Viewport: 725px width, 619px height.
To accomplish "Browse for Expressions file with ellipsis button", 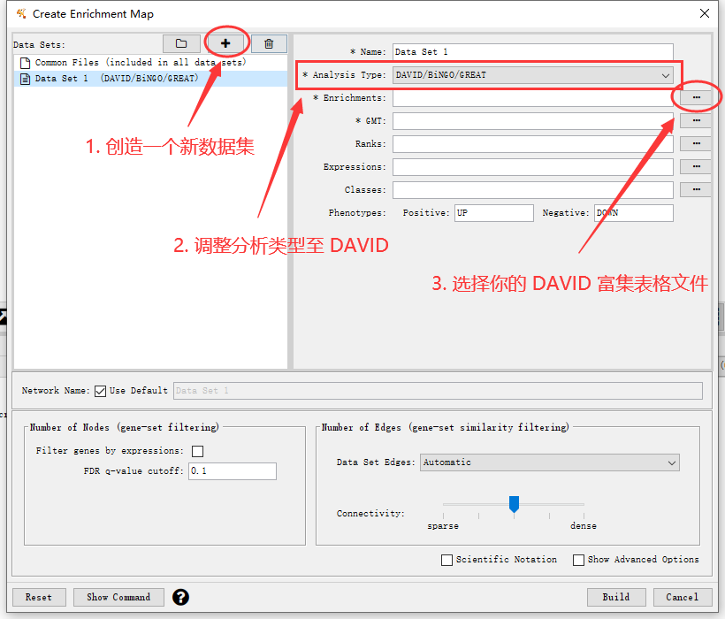I will [x=697, y=166].
